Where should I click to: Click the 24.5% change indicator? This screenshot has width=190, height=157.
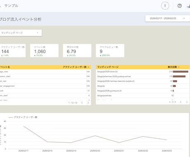[x=71, y=55]
